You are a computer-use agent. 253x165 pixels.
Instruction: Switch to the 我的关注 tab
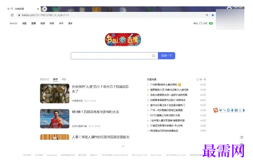[x=44, y=79]
